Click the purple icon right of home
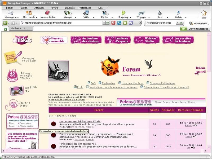212x159 pixels. (131, 23)
